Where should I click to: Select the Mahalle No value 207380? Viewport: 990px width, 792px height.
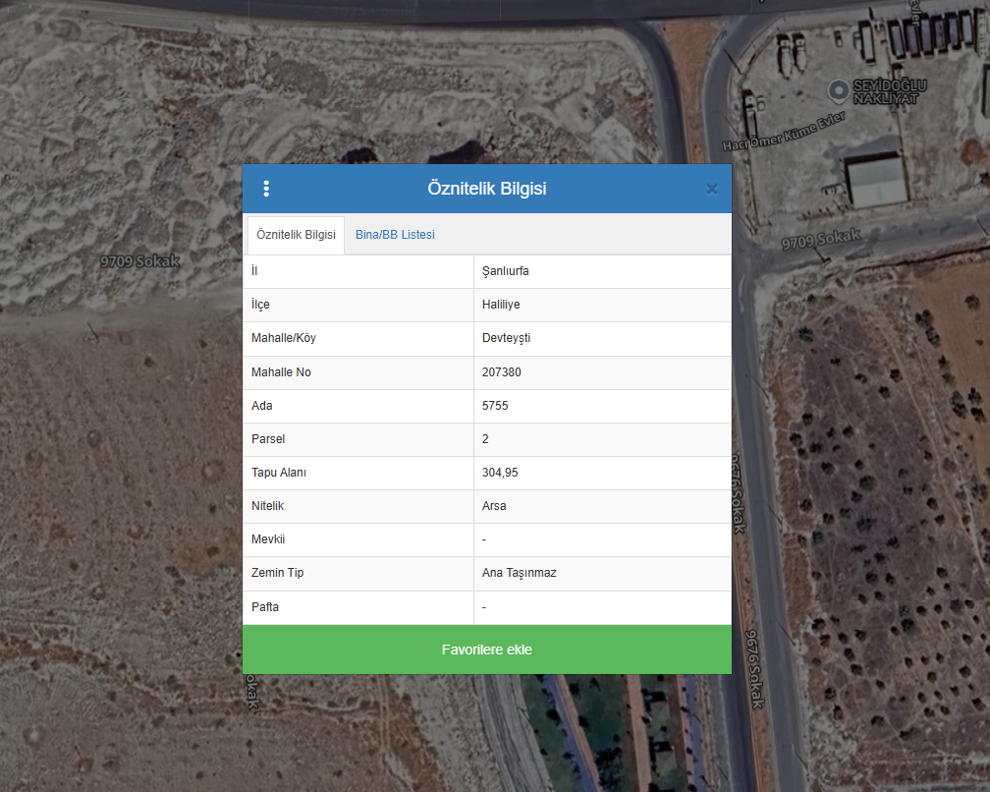point(502,372)
